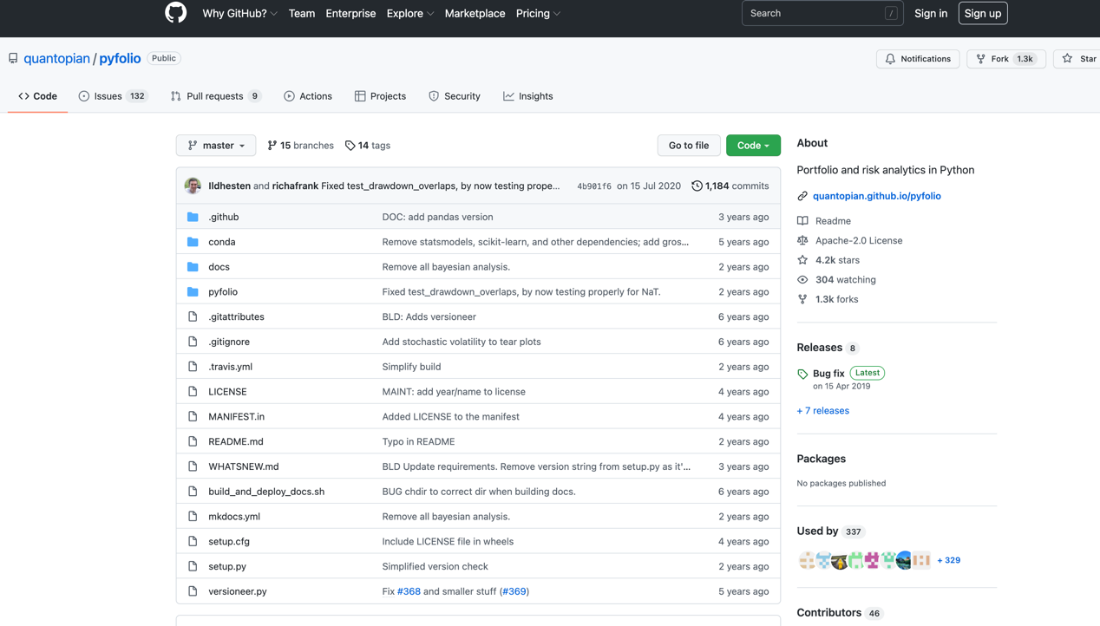Click the Go to file button
Image resolution: width=1100 pixels, height=626 pixels.
point(688,146)
